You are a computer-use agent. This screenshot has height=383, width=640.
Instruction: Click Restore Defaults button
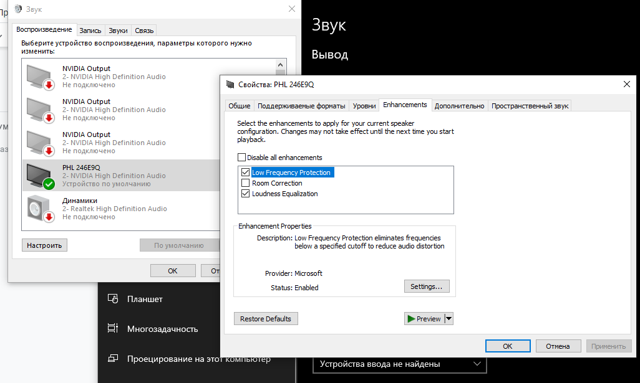[266, 319]
